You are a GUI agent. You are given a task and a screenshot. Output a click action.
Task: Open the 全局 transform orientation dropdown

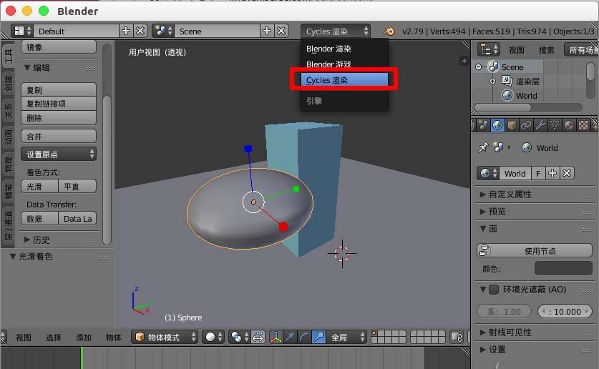point(346,337)
